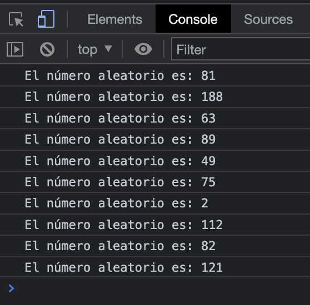
Task: Click the log entry showing 89
Action: (155, 140)
